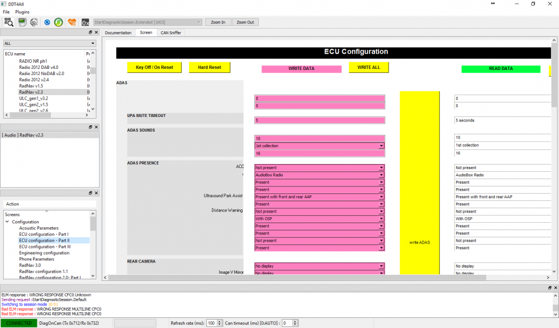
Task: Open the Plugins menu
Action: (22, 12)
